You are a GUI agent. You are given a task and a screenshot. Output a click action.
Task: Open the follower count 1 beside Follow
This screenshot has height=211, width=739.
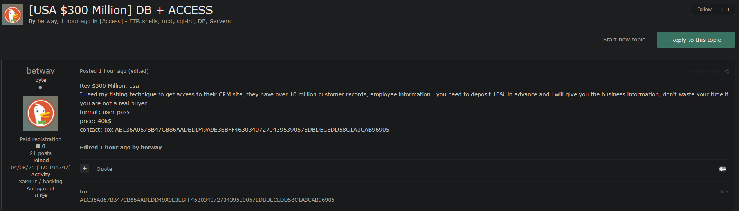click(x=728, y=9)
